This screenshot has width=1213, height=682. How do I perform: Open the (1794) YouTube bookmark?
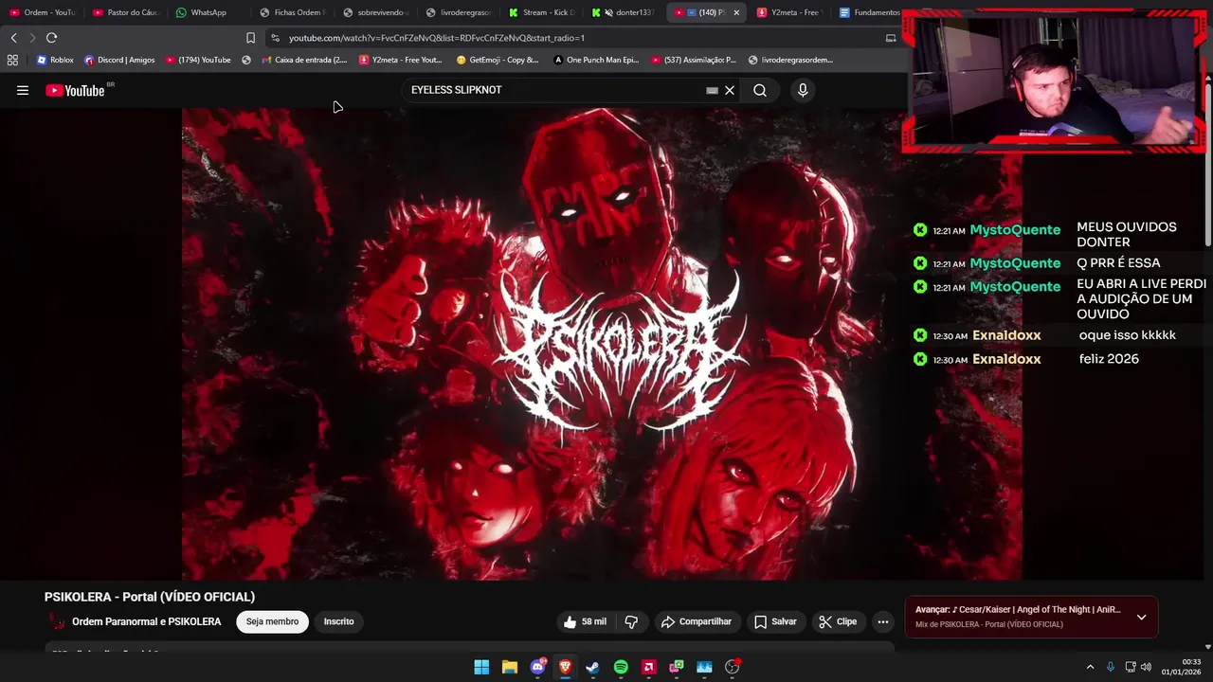click(198, 60)
